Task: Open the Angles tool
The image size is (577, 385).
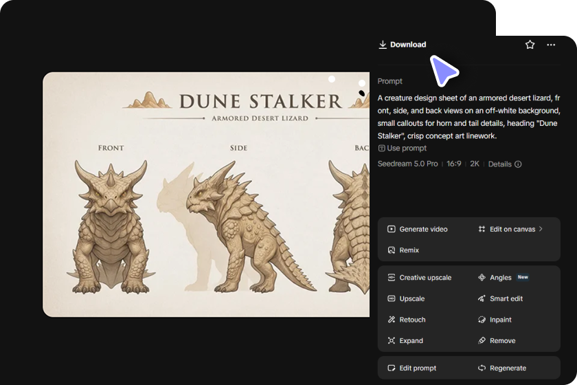Action: click(495, 278)
